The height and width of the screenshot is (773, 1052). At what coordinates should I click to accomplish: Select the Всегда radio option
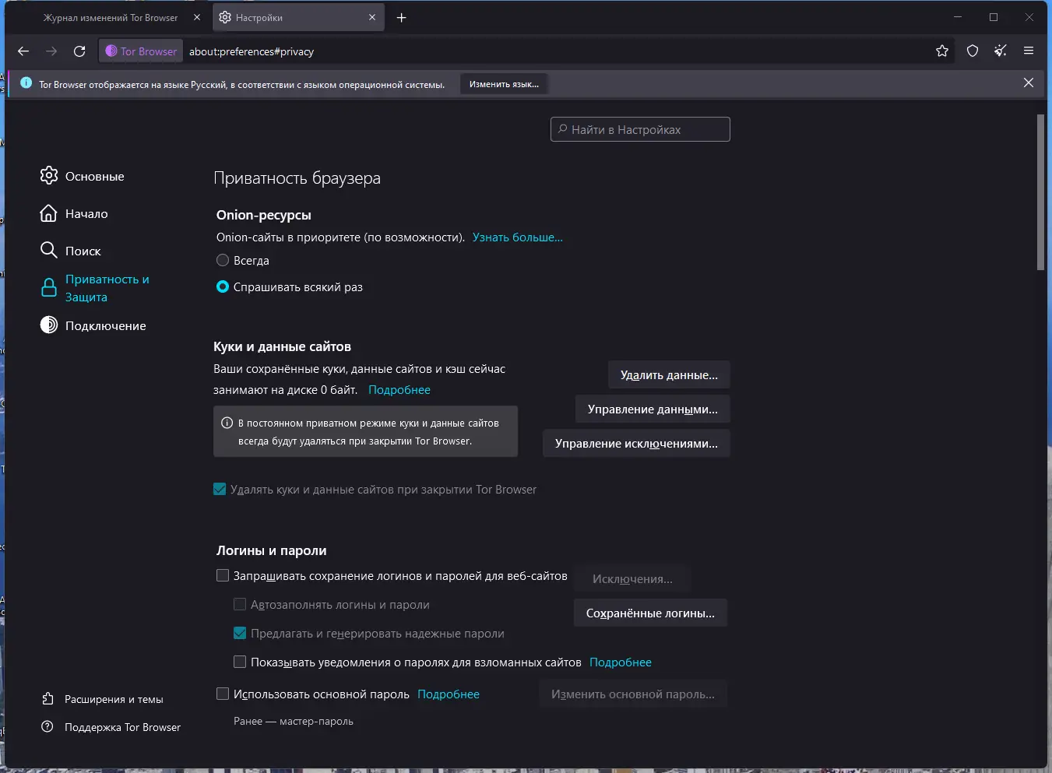(x=223, y=261)
